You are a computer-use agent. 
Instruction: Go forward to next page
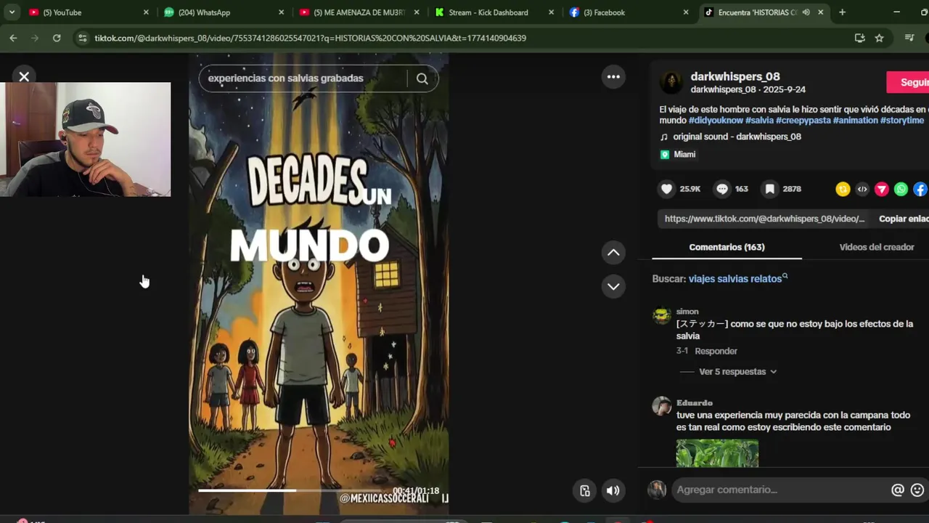tap(35, 38)
